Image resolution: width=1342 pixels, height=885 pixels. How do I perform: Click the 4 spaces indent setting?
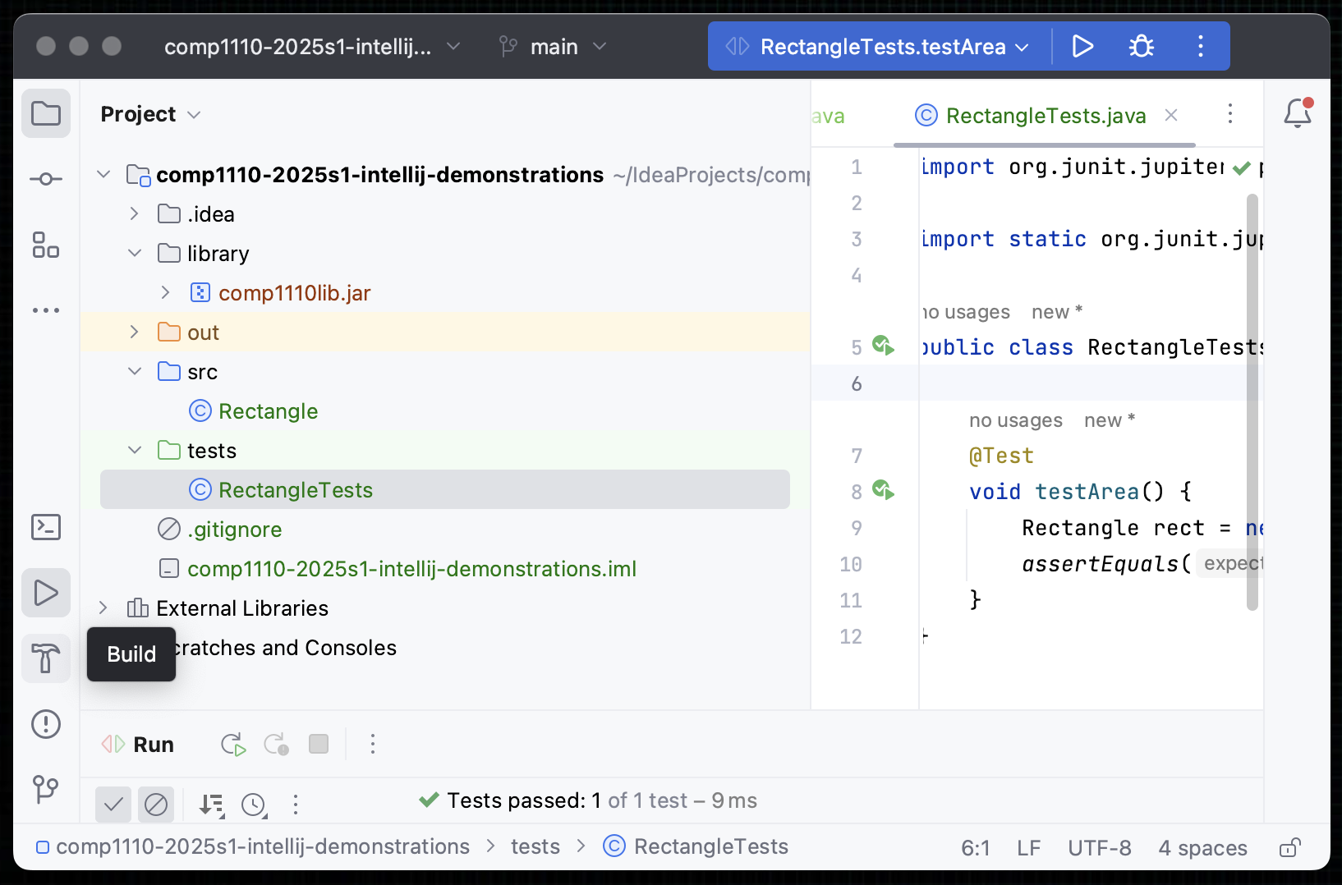click(x=1202, y=847)
